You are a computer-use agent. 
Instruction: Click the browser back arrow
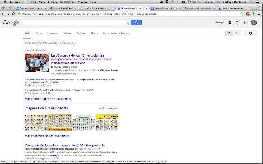click(x=3, y=14)
